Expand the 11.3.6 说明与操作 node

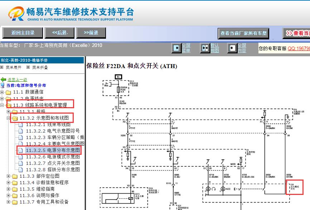point(8,195)
